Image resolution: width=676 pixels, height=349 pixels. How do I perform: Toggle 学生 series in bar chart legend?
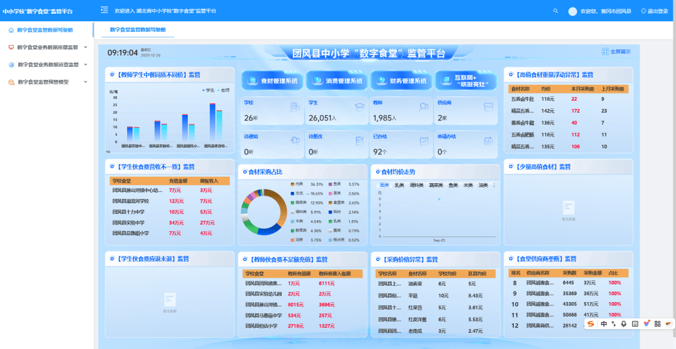[x=208, y=90]
